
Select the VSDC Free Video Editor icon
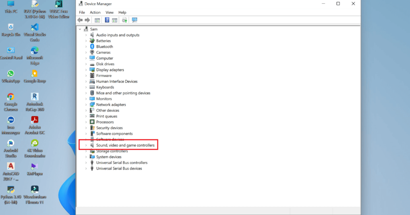point(58,10)
